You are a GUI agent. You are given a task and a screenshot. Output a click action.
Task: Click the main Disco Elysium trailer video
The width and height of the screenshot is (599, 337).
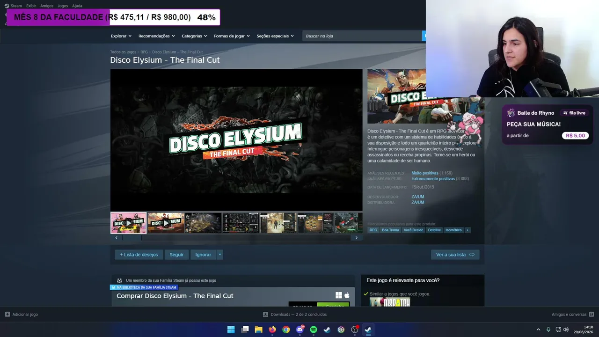click(236, 140)
